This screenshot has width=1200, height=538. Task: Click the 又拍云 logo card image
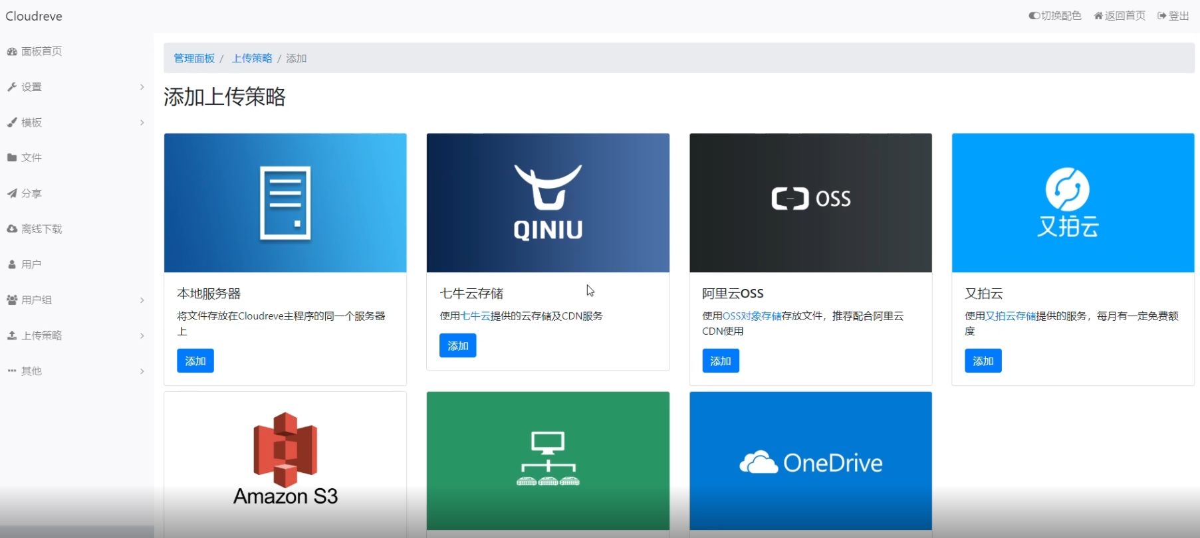click(1073, 203)
